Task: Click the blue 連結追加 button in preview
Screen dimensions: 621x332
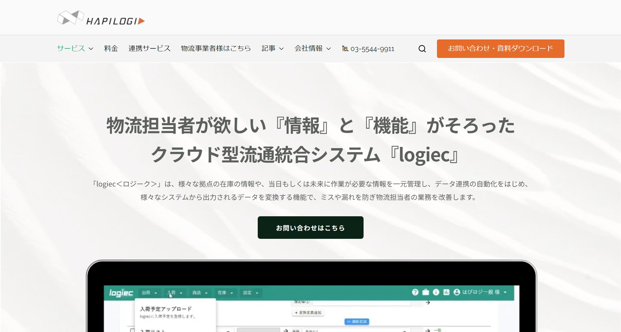Action: 357,321
